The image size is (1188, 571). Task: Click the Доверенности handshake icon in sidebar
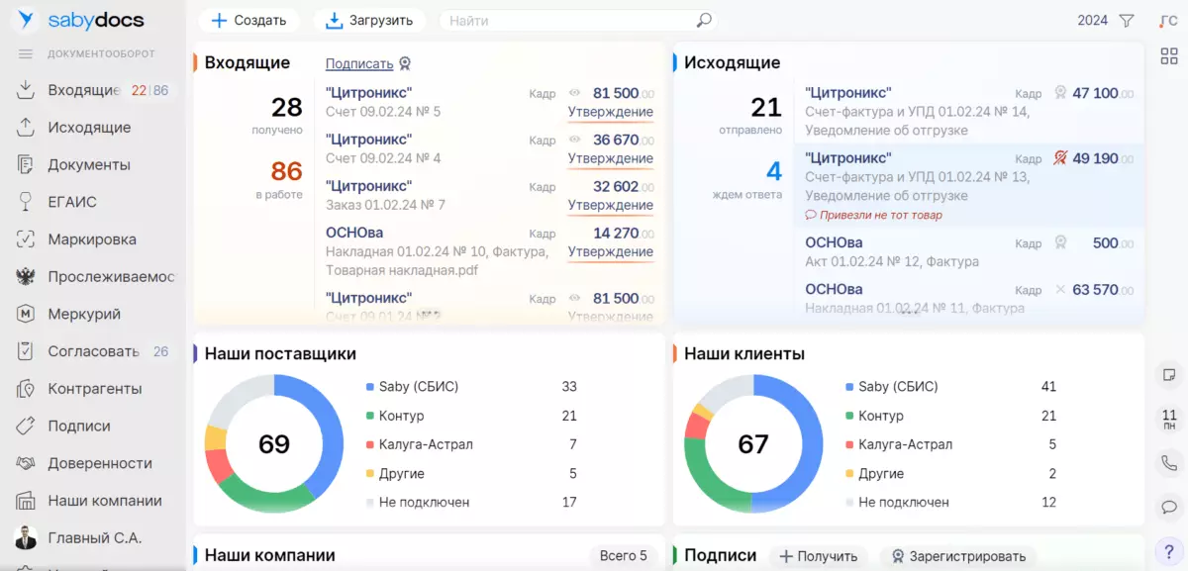tap(26, 463)
